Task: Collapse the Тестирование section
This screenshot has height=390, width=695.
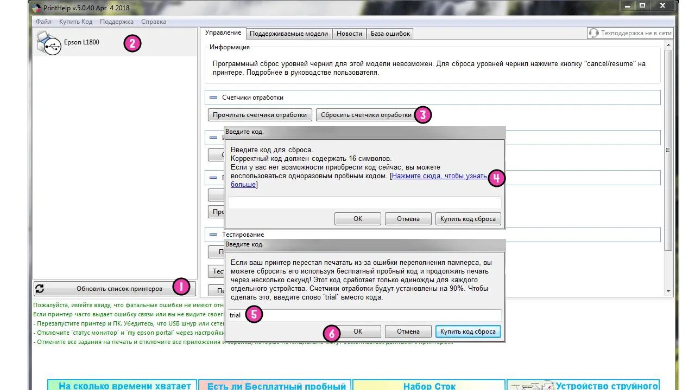Action: pyautogui.click(x=213, y=235)
